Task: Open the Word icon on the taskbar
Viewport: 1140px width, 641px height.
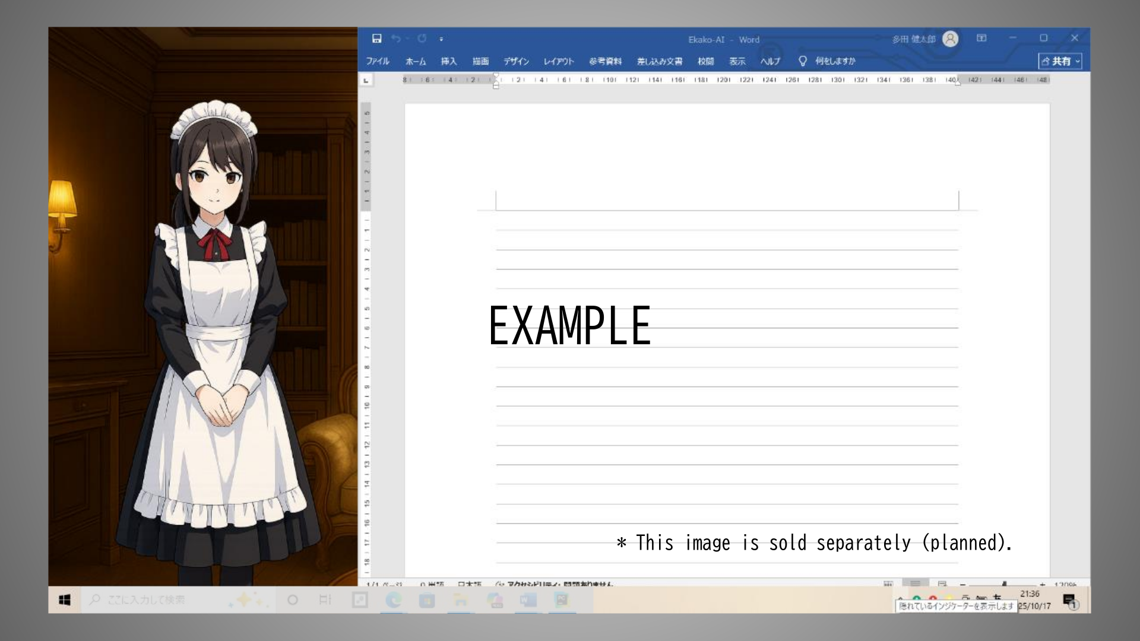Action: click(x=528, y=600)
